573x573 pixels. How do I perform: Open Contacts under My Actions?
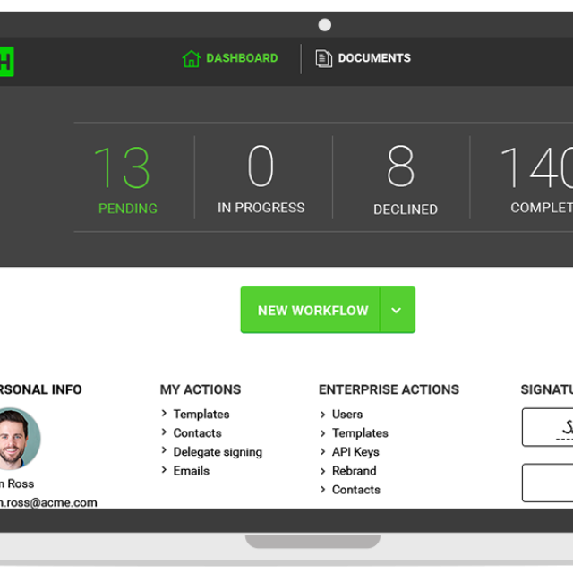[197, 433]
